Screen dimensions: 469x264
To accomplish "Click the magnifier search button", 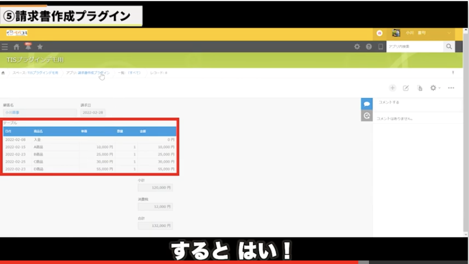I will (449, 47).
